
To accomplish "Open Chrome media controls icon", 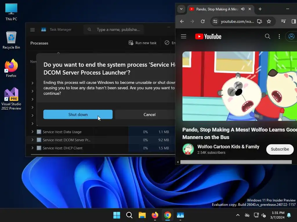I will click(x=283, y=21).
